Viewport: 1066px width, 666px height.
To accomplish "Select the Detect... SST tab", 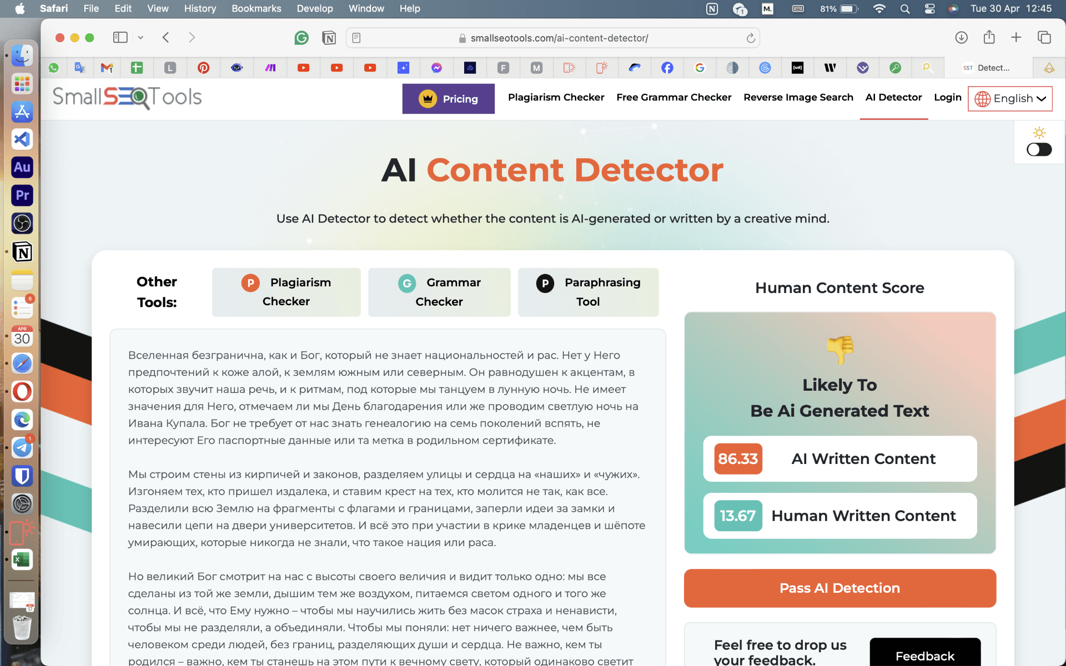I will [x=988, y=68].
